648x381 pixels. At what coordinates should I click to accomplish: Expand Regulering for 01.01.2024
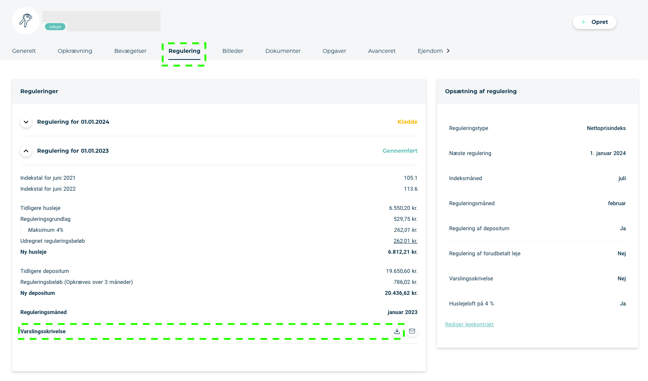click(26, 122)
